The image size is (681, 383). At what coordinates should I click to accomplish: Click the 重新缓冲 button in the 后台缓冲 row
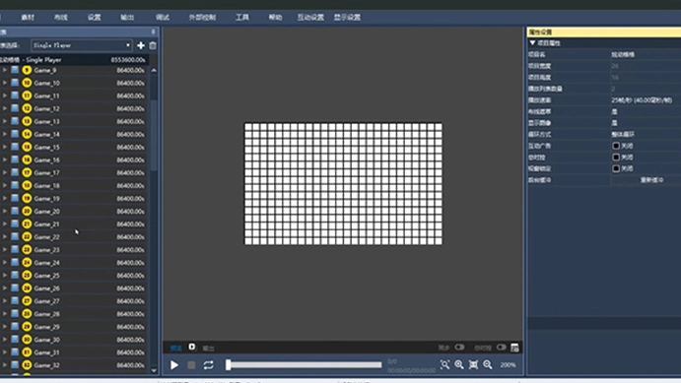651,179
